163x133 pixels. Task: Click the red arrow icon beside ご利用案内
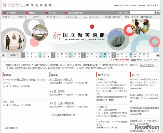(5, 13)
